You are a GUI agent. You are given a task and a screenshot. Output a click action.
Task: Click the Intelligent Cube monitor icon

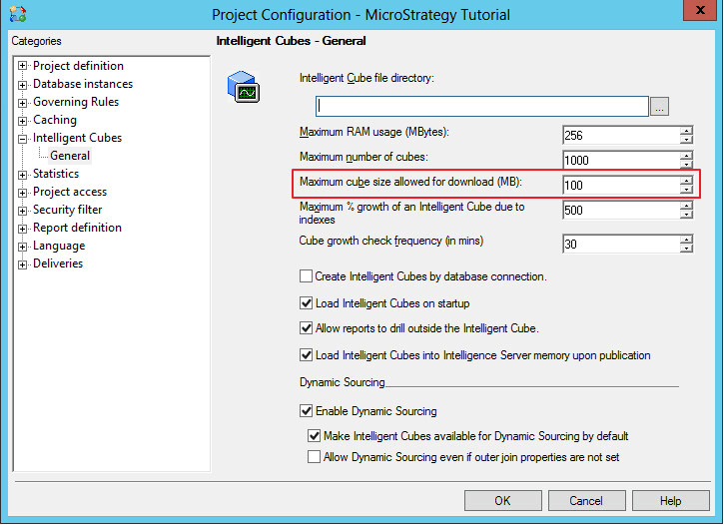[x=244, y=87]
